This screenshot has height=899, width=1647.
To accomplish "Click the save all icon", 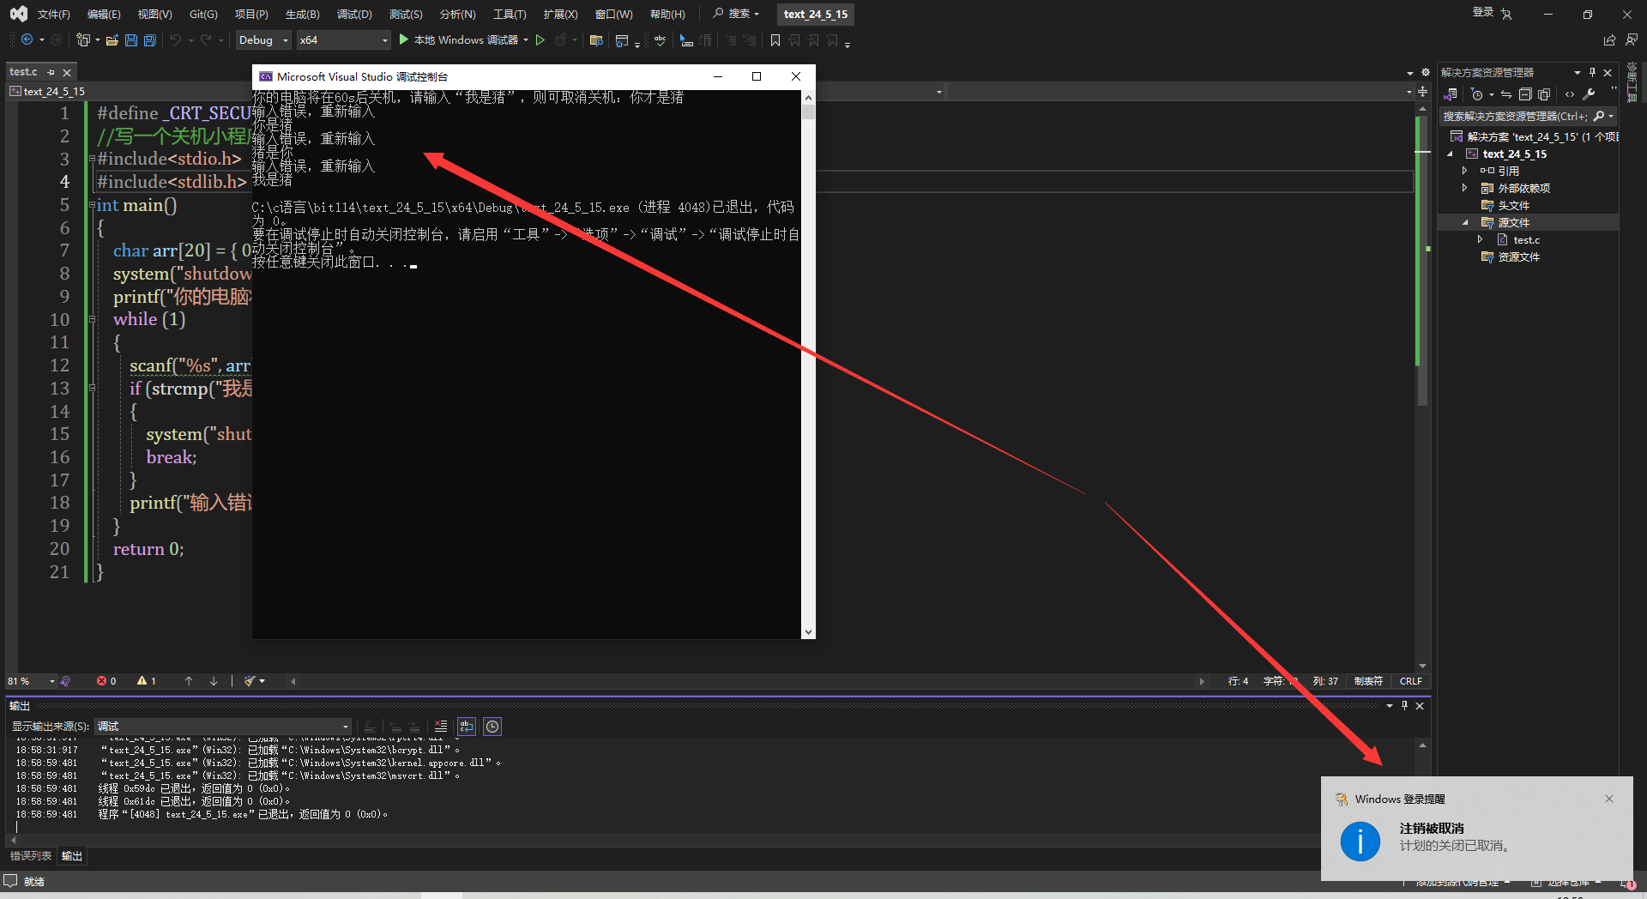I will tap(149, 39).
